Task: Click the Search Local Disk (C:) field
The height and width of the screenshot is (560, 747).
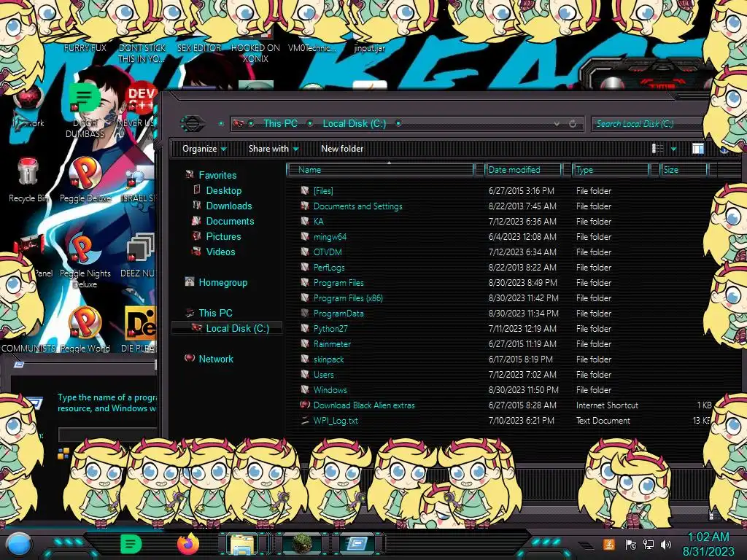Action: 647,124
